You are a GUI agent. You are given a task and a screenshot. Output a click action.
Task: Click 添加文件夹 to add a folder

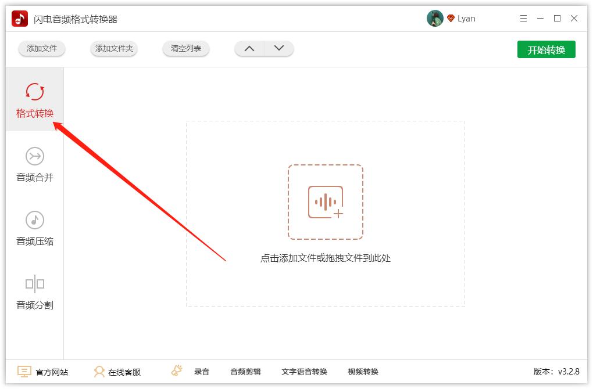113,49
